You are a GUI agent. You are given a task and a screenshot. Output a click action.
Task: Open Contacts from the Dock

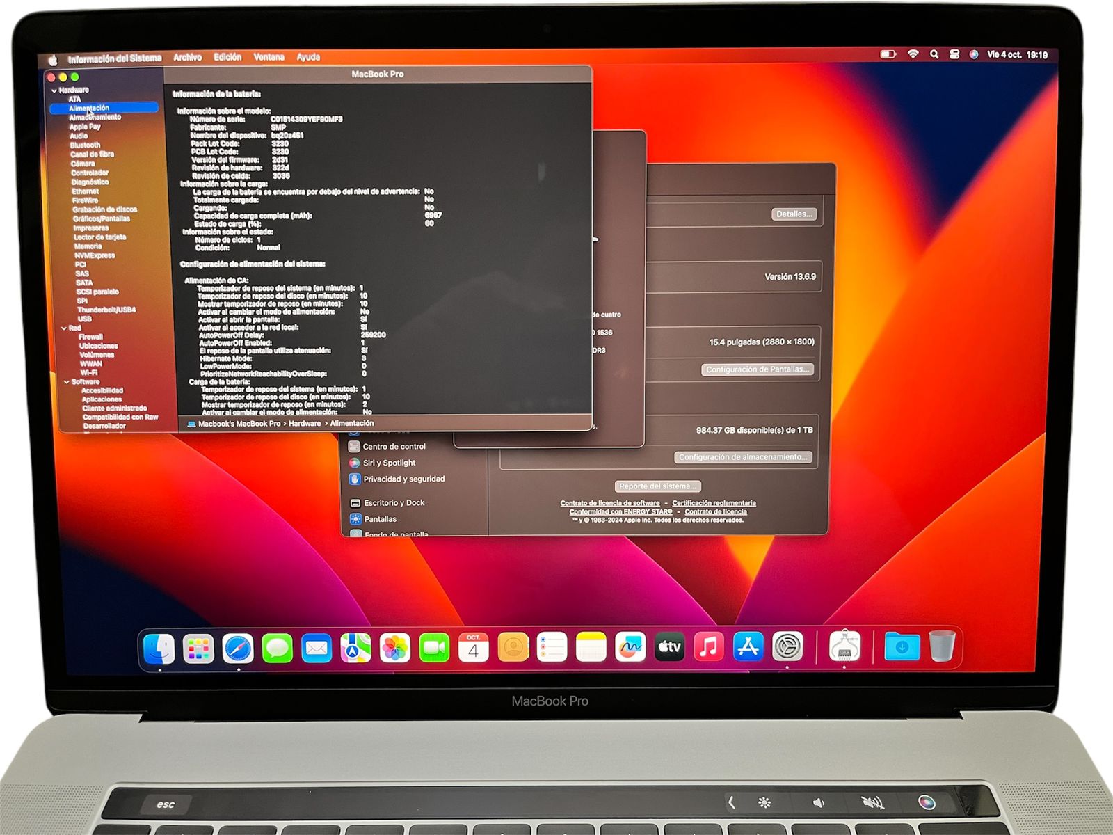pos(513,648)
